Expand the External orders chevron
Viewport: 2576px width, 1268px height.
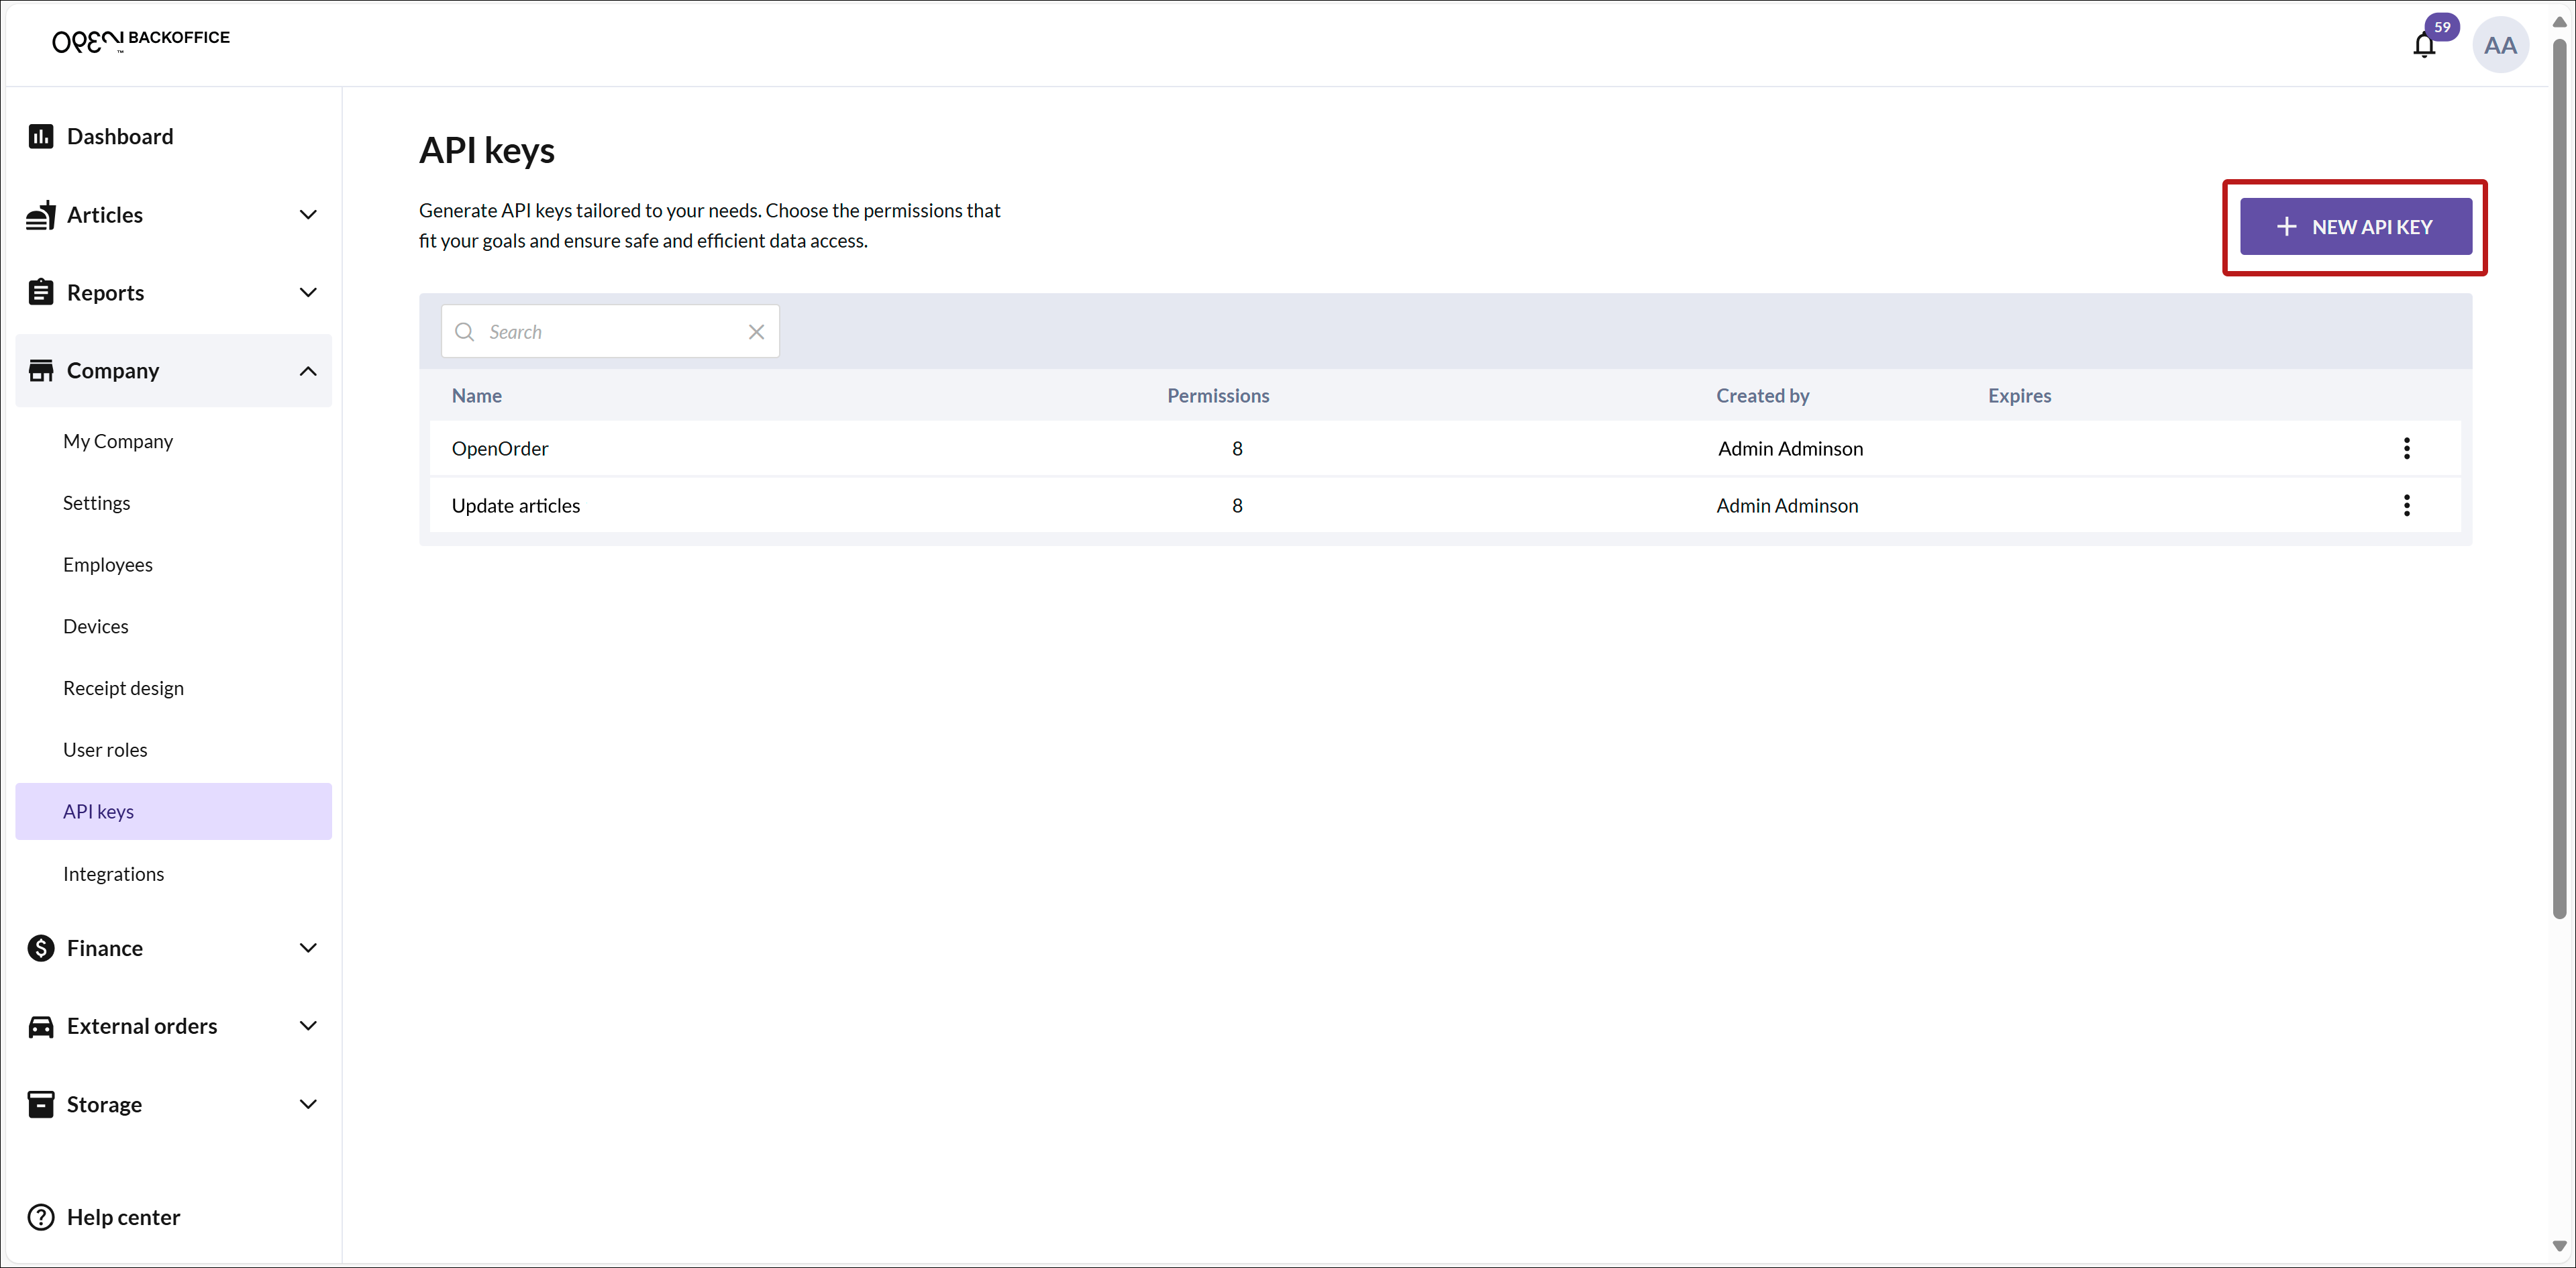[308, 1026]
